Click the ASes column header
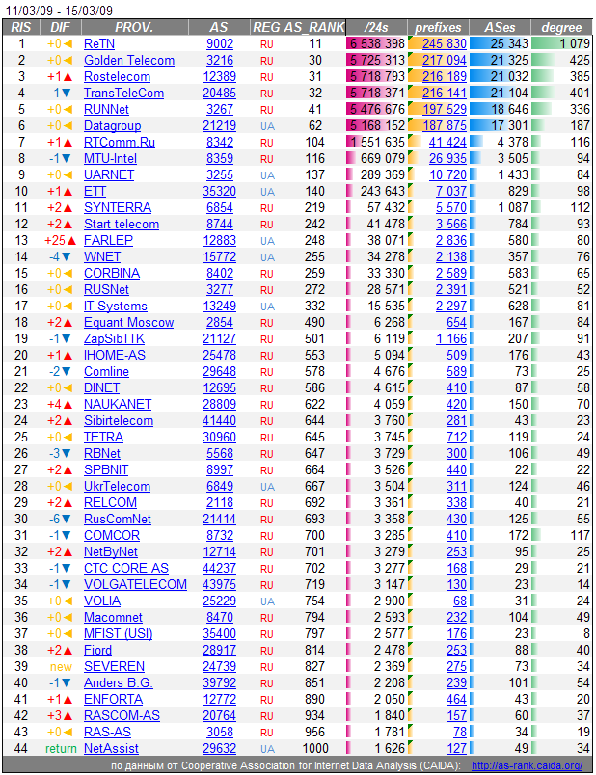The image size is (596, 775). pyautogui.click(x=501, y=28)
